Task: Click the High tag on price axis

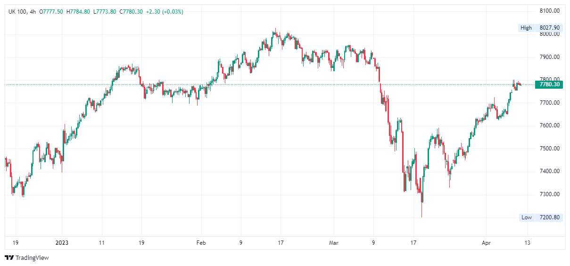Action: 526,28
